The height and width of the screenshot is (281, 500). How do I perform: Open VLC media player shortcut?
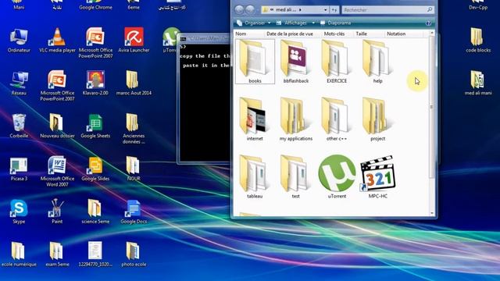[x=57, y=41]
